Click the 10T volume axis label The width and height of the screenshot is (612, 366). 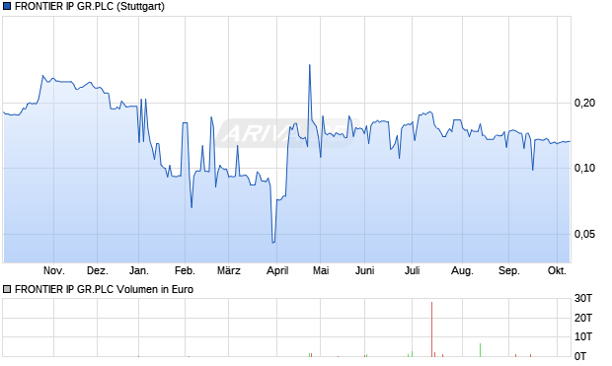pyautogui.click(x=583, y=336)
